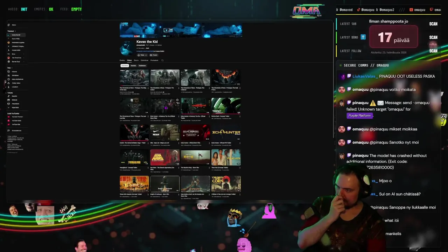Viewport: 448px width, 252px height.
Task: Open Youngblood concept trailer thumbnail
Action: click(134, 157)
